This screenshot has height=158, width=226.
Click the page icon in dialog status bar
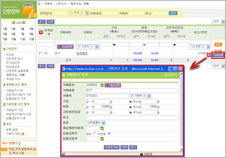[63, 154]
